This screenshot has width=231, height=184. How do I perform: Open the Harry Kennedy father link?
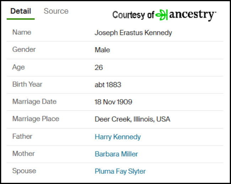[118, 137]
